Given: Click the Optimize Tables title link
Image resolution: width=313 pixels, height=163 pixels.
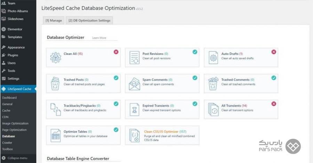Looking at the screenshot, I should pos(78,131).
